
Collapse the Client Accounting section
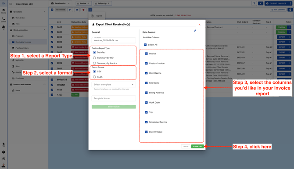coord(44,30)
